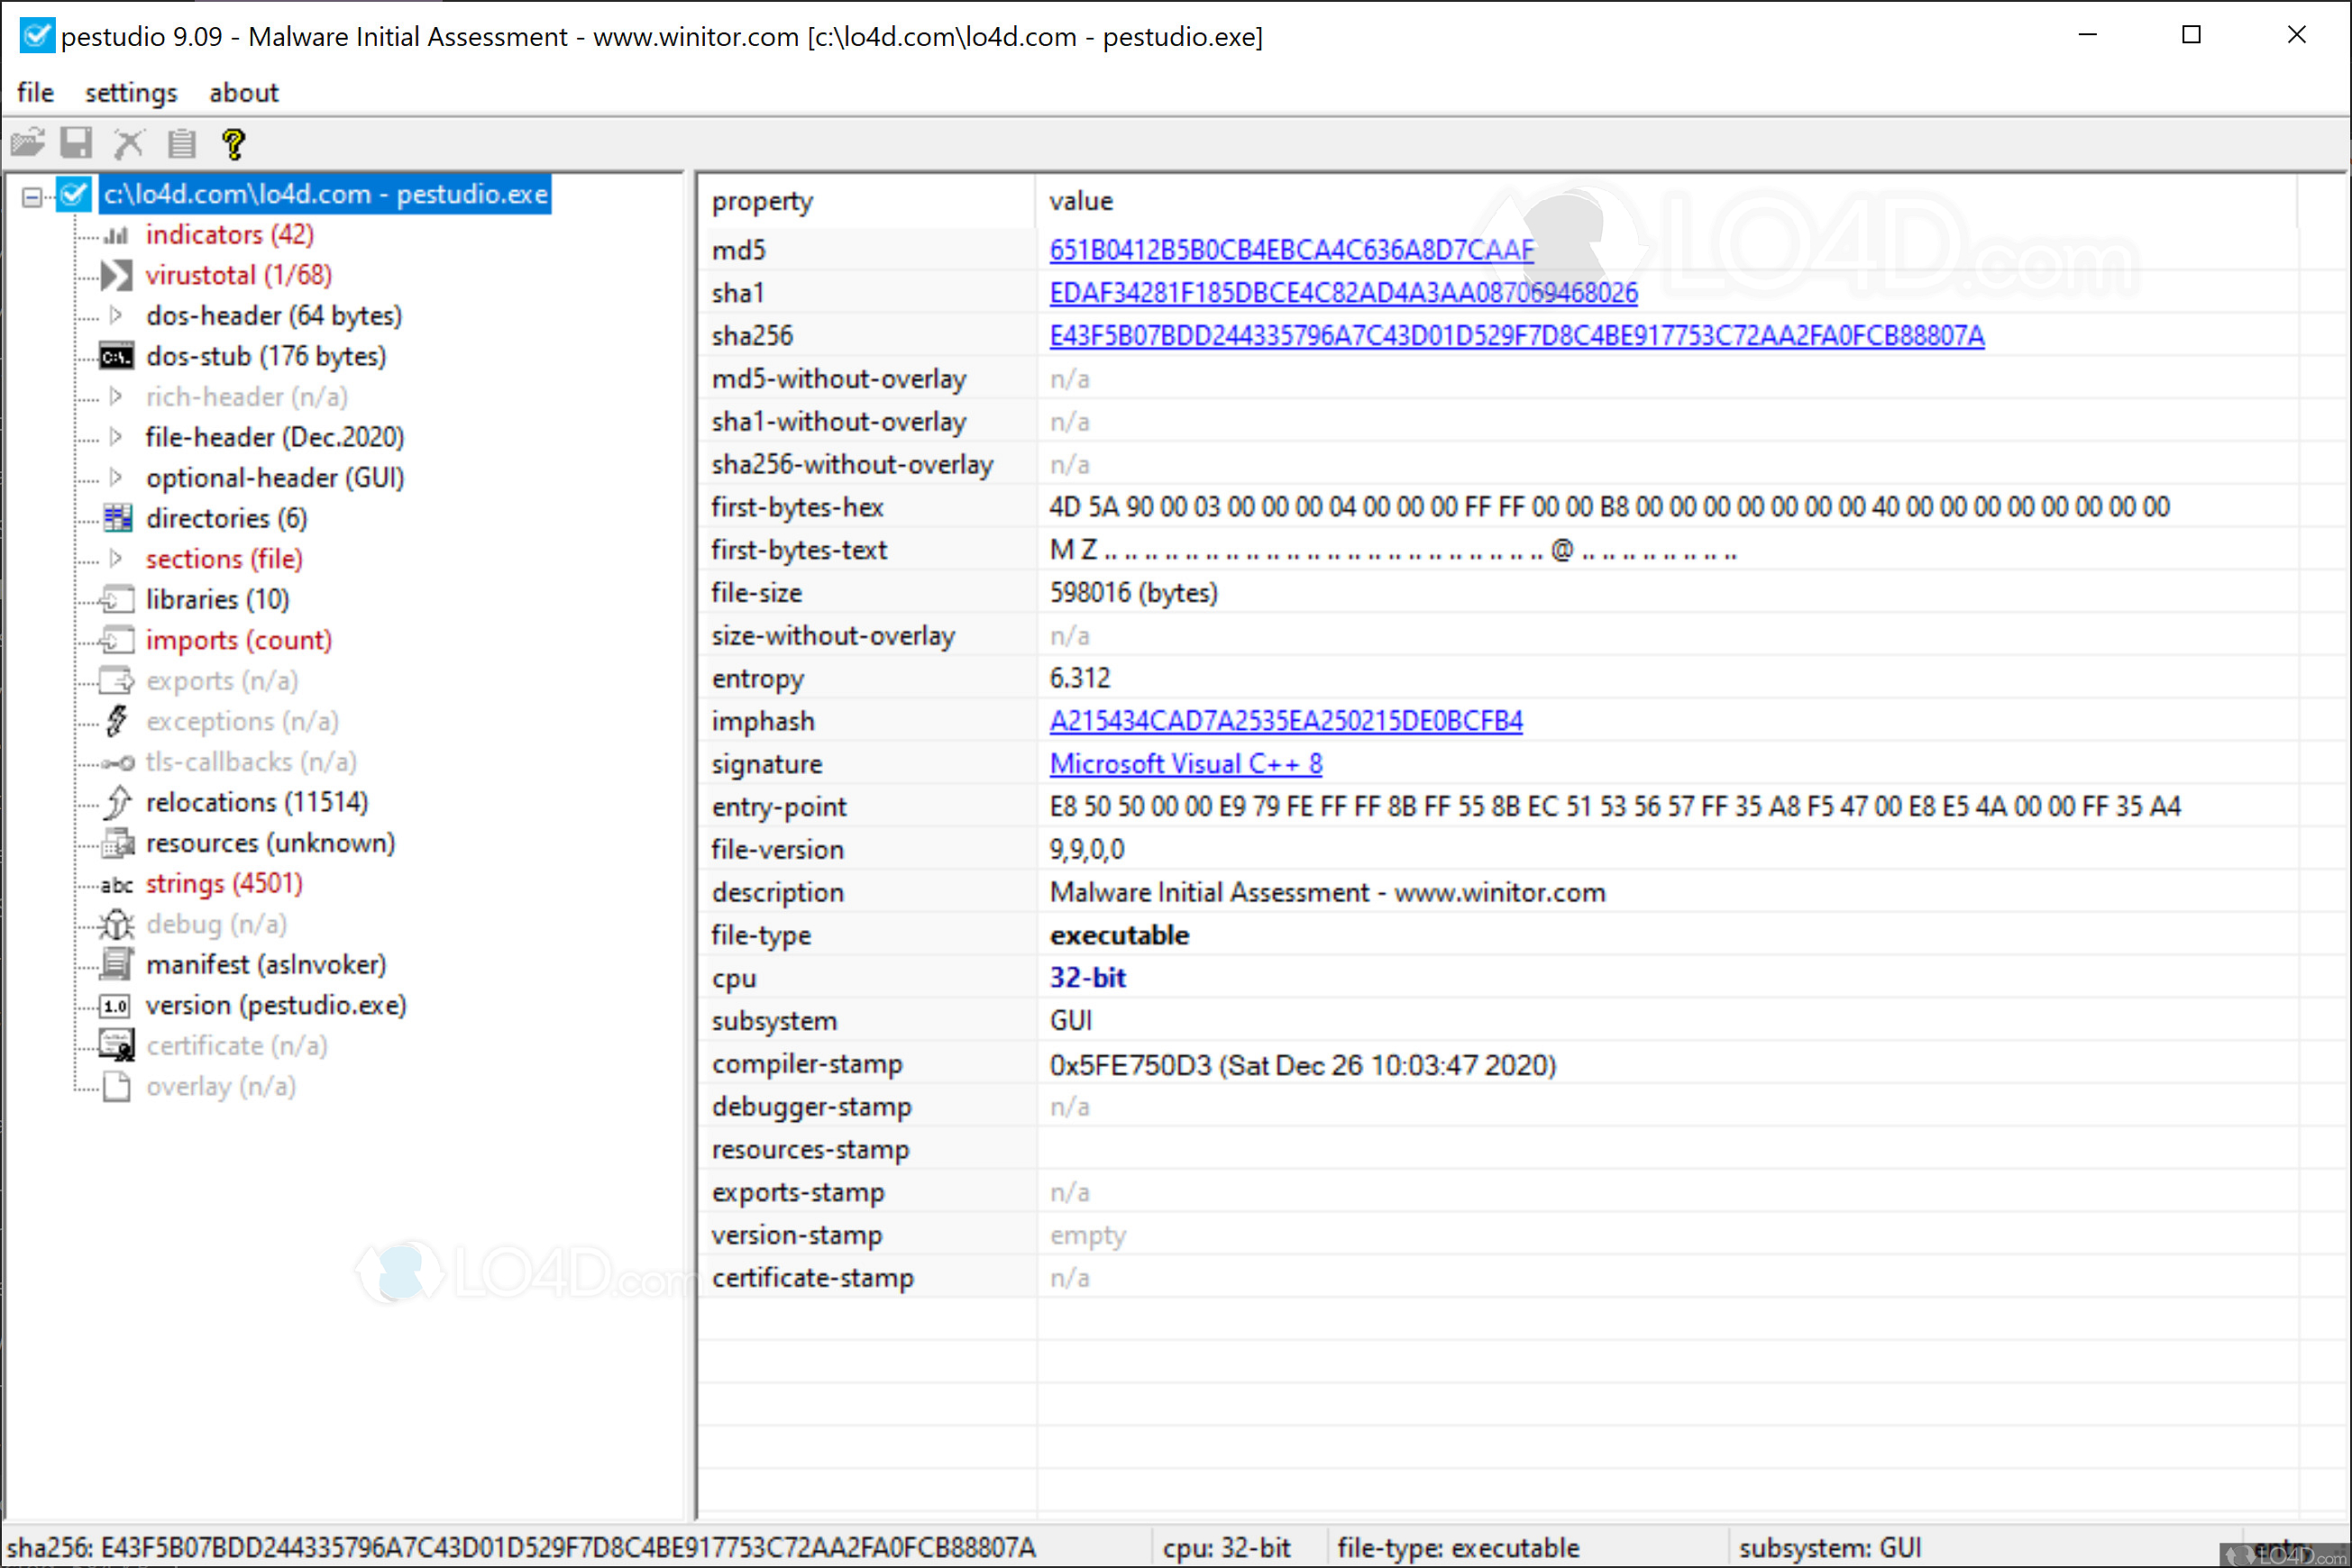The image size is (2352, 1568).
Task: Click the open file toolbar icon
Action: pyautogui.click(x=29, y=143)
